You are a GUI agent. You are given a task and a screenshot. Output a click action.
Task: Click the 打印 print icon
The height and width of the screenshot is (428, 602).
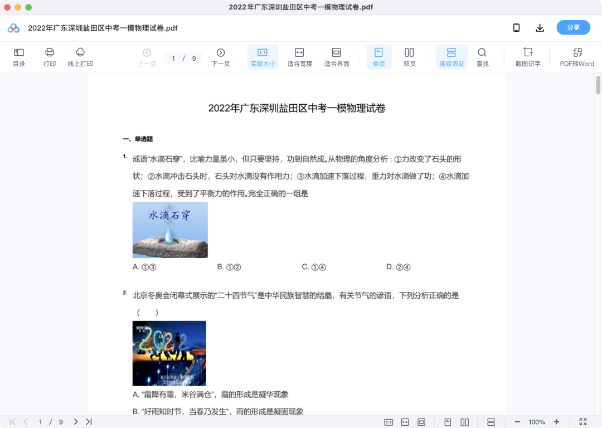[x=50, y=57]
